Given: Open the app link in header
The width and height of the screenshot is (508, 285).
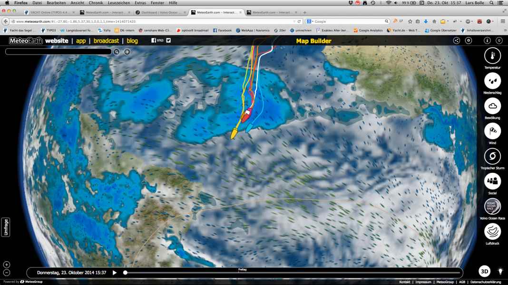Looking at the screenshot, I should (81, 41).
